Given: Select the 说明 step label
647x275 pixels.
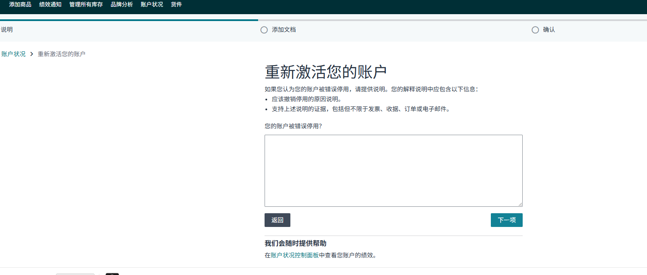Looking at the screenshot, I should [x=7, y=30].
